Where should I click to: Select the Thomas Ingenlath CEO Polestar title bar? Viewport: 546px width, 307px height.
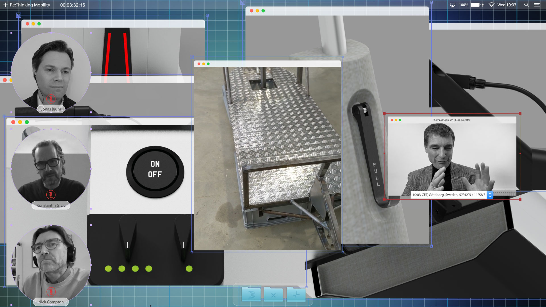[451, 120]
